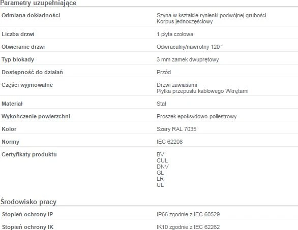Select the 'Odwracalny/nawrotny 120 °' value
This screenshot has width=298, height=230.
(190, 47)
